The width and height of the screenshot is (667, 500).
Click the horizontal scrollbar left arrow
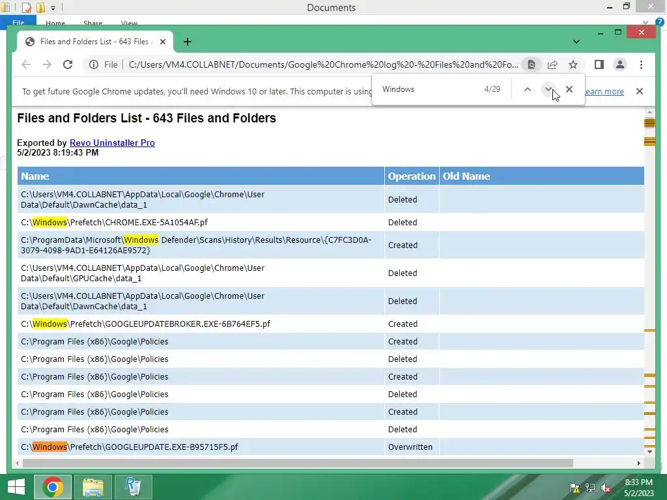(x=18, y=463)
